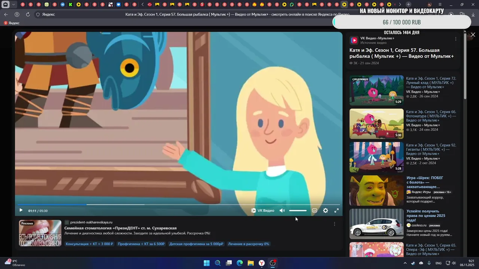Open the dental clinic ad image
Screen dimensions: 479x269
(40, 233)
